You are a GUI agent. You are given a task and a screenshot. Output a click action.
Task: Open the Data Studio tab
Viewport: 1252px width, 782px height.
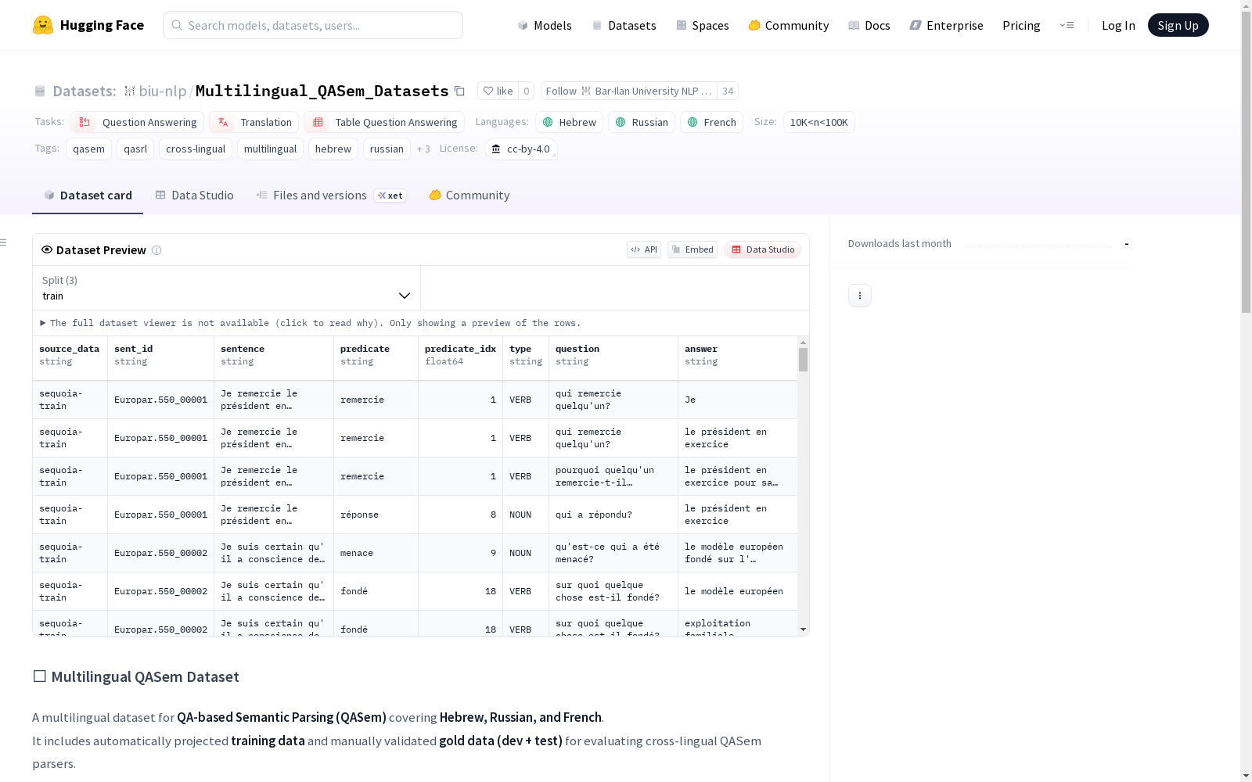195,195
